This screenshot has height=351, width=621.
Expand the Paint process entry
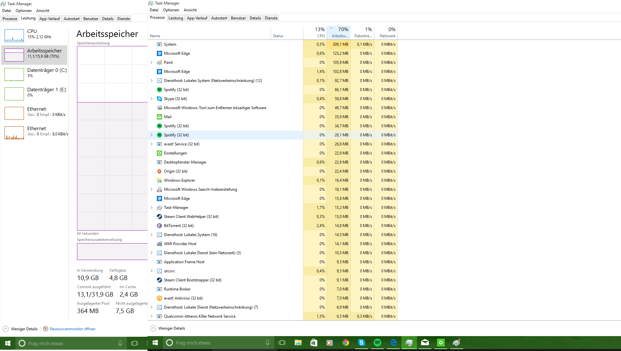(152, 62)
